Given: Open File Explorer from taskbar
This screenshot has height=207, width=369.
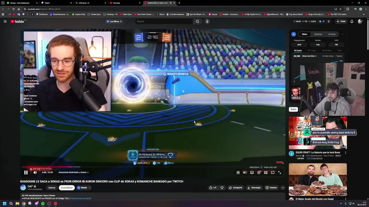Looking at the screenshot, I should [17, 204].
